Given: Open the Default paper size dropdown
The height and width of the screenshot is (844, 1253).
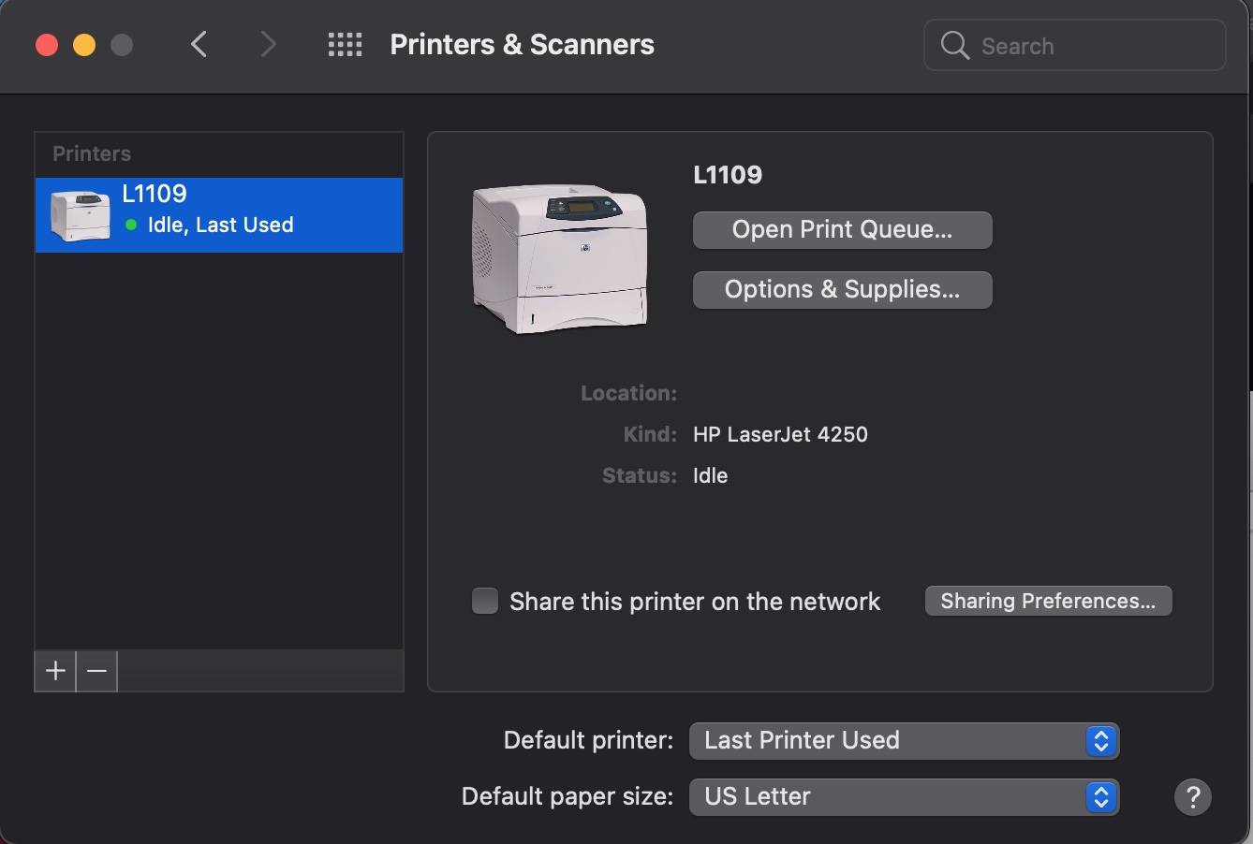Looking at the screenshot, I should (904, 797).
